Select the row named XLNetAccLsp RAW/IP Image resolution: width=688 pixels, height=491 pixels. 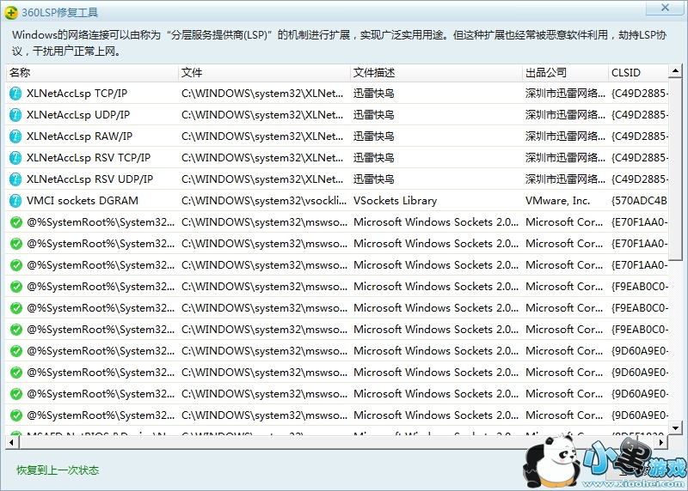337,136
